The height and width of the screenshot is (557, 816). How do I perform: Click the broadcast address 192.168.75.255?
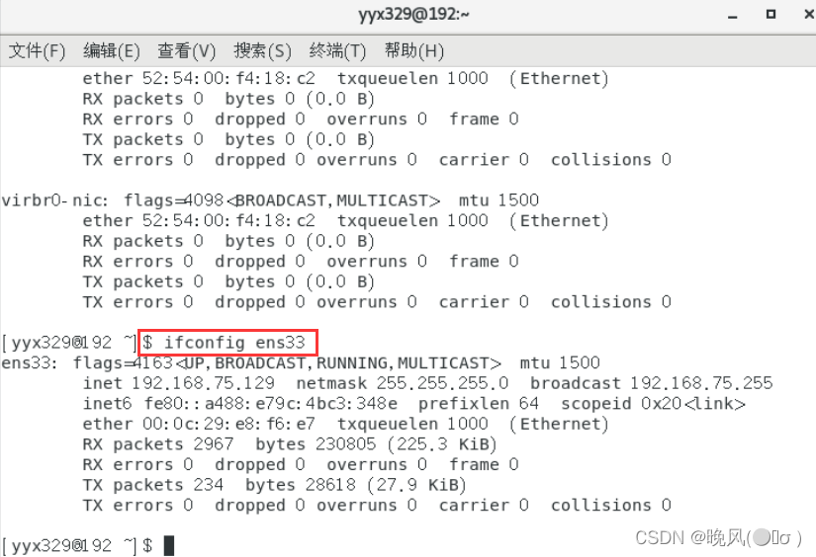pos(701,383)
